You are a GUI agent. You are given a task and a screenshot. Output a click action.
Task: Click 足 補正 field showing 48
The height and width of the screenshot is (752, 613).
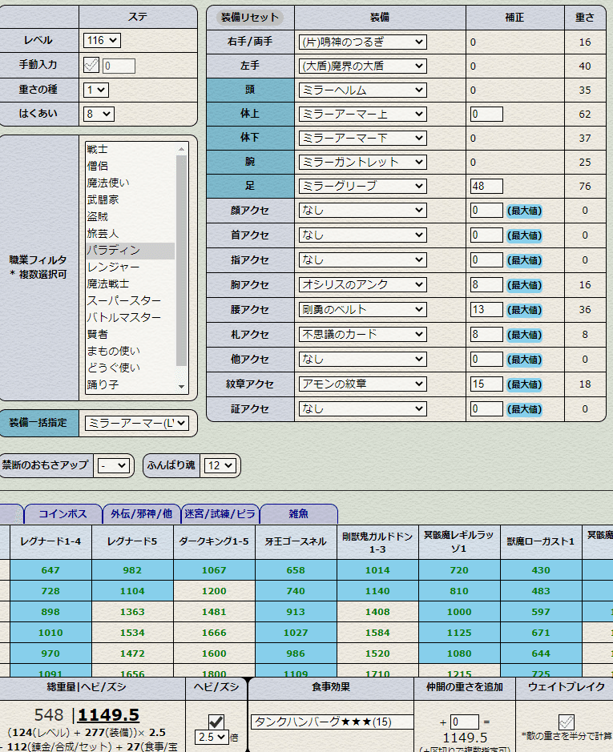[486, 186]
